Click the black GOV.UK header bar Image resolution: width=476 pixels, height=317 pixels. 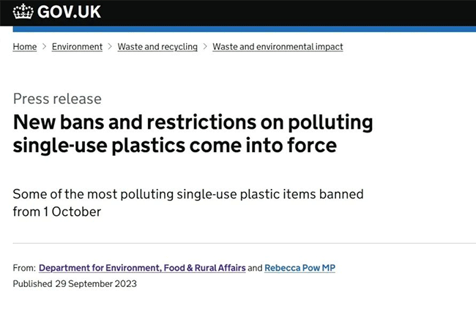238,13
